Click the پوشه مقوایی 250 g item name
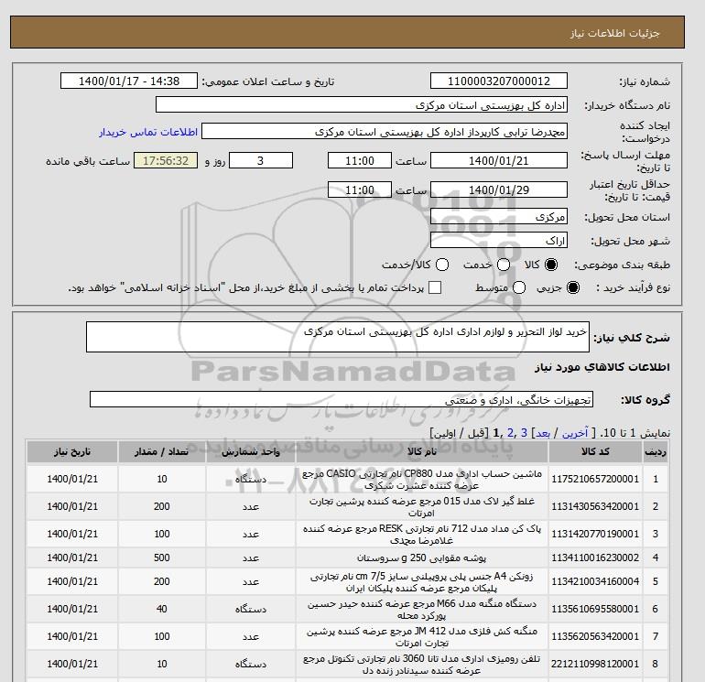 point(422,558)
